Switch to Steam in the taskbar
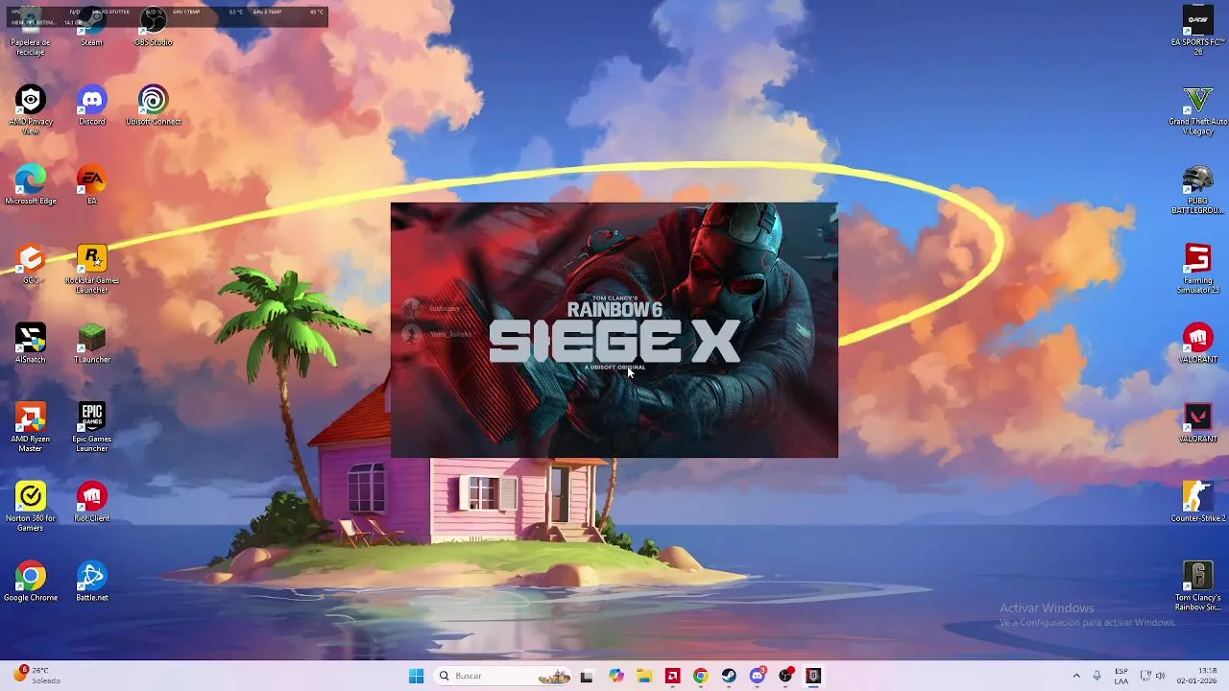Image resolution: width=1229 pixels, height=691 pixels. click(729, 676)
